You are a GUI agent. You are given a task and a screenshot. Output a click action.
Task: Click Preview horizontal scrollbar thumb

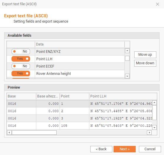pos(34,132)
